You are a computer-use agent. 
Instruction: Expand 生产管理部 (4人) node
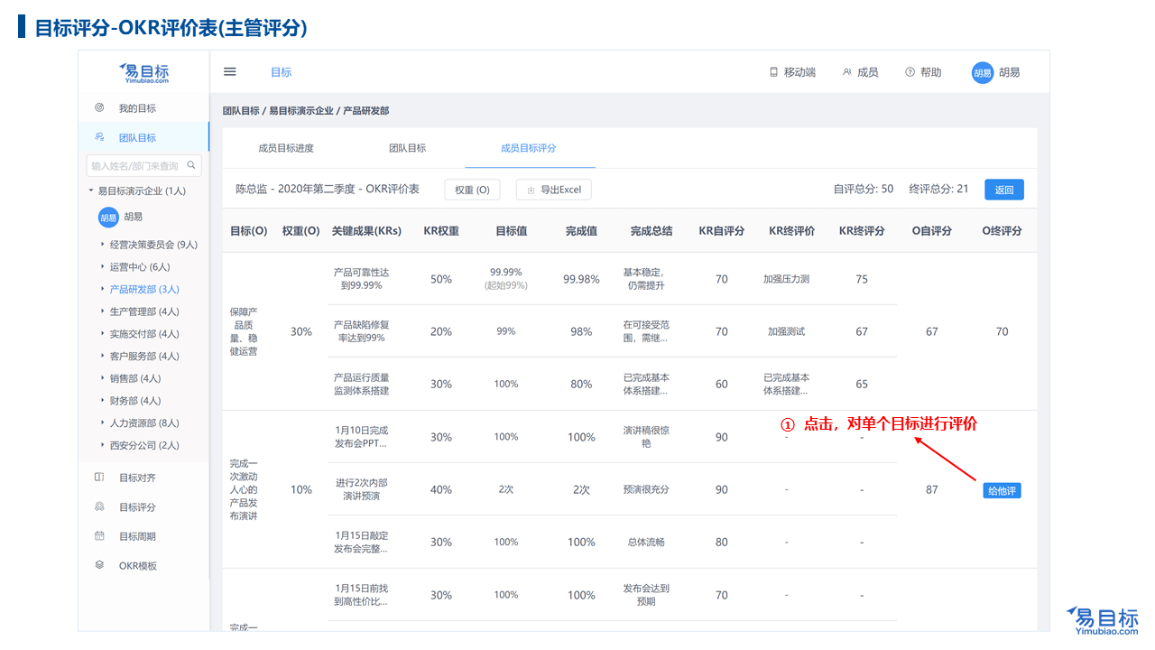coord(102,311)
